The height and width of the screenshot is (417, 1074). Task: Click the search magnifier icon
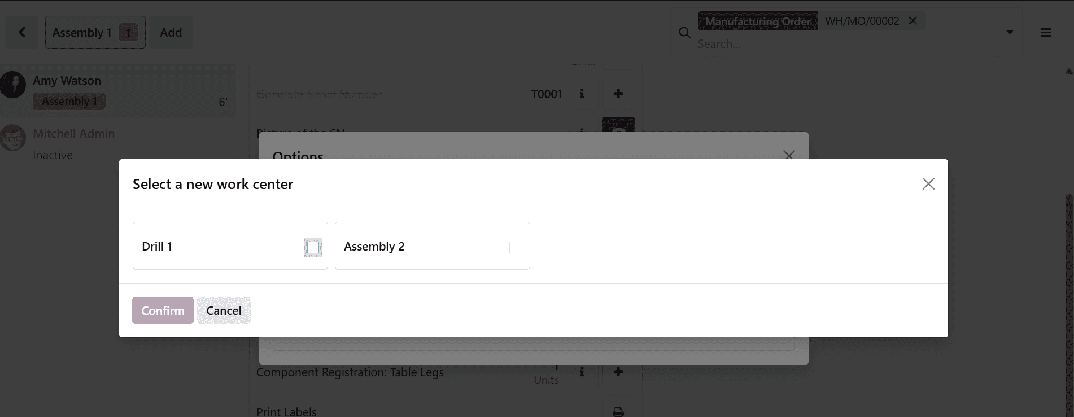pos(684,33)
